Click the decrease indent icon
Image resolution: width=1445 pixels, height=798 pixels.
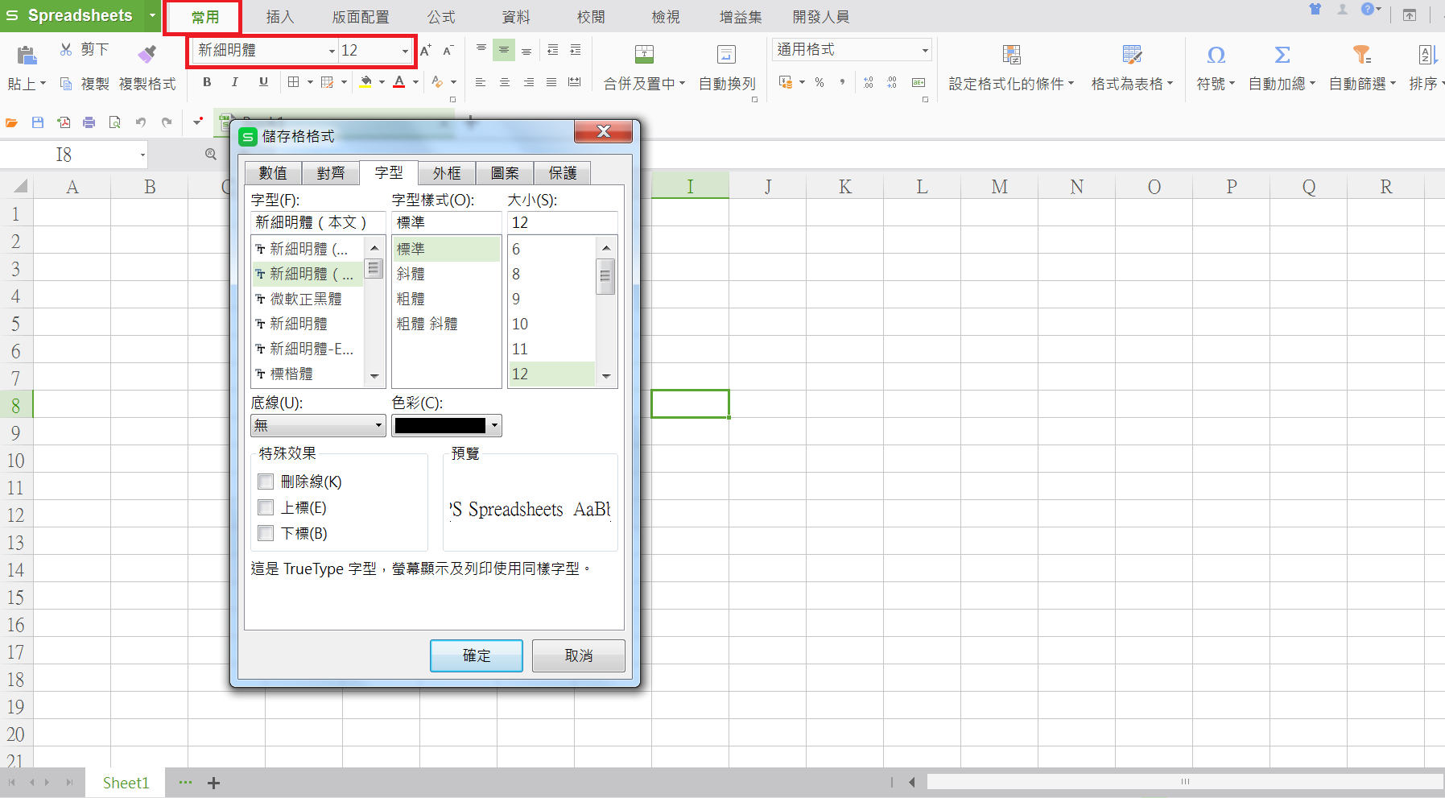[x=552, y=50]
